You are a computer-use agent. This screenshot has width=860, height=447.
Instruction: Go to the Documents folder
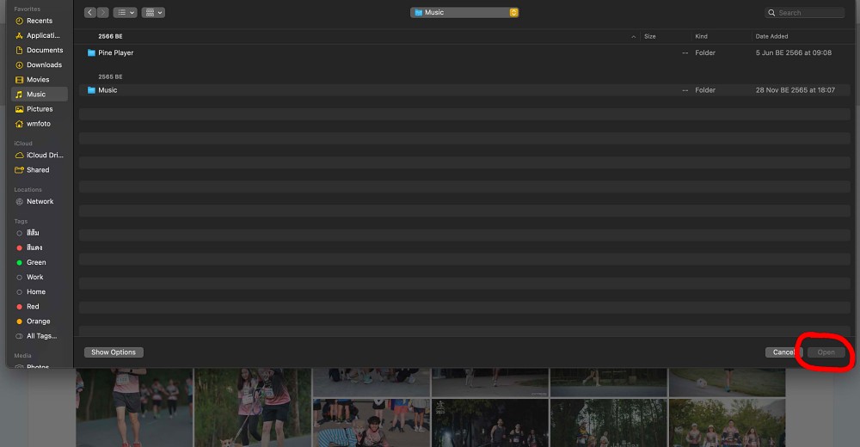pyautogui.click(x=44, y=50)
